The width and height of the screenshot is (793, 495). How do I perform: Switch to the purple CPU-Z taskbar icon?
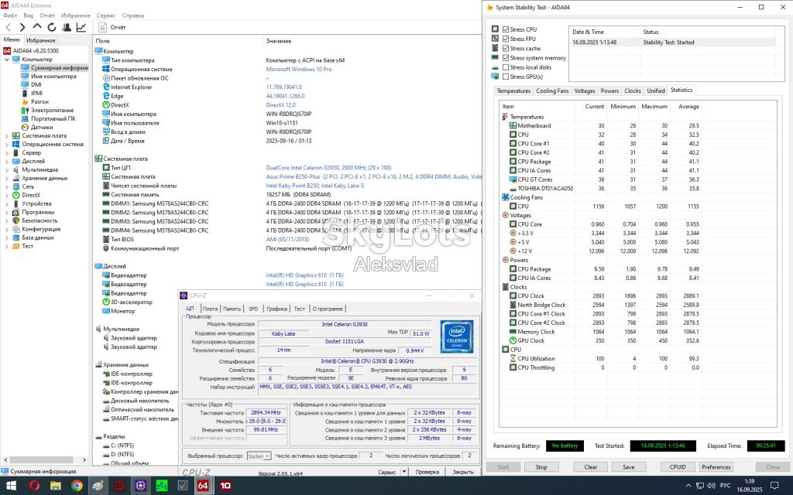[140, 486]
